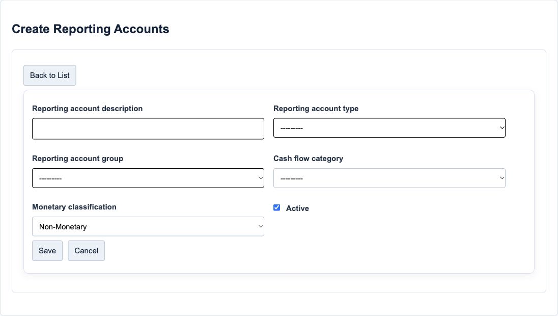Click the 'Reporting account group' label
This screenshot has height=316, width=558.
pos(77,159)
